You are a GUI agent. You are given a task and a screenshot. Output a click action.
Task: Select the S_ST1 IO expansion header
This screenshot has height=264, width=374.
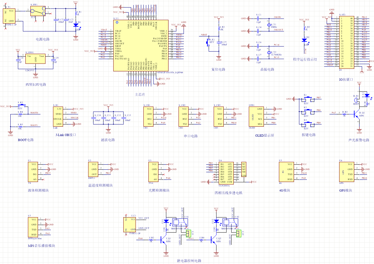pos(347,42)
